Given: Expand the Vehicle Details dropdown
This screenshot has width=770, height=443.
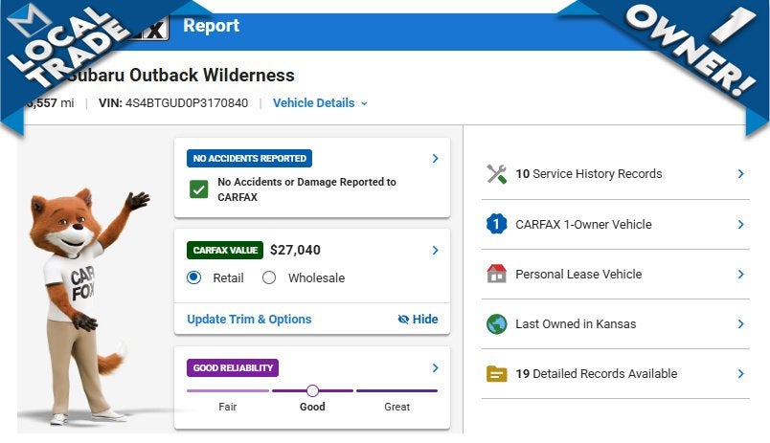Looking at the screenshot, I should (320, 103).
